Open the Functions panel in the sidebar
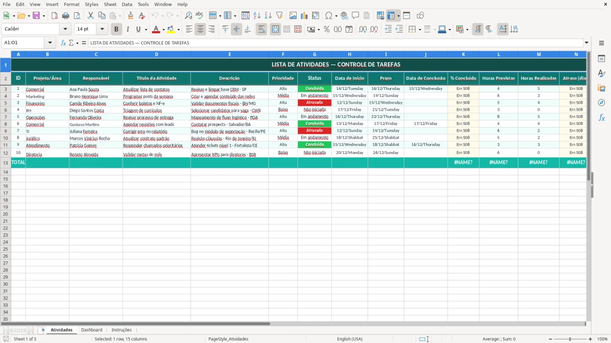The height and width of the screenshot is (343, 611). 601,117
